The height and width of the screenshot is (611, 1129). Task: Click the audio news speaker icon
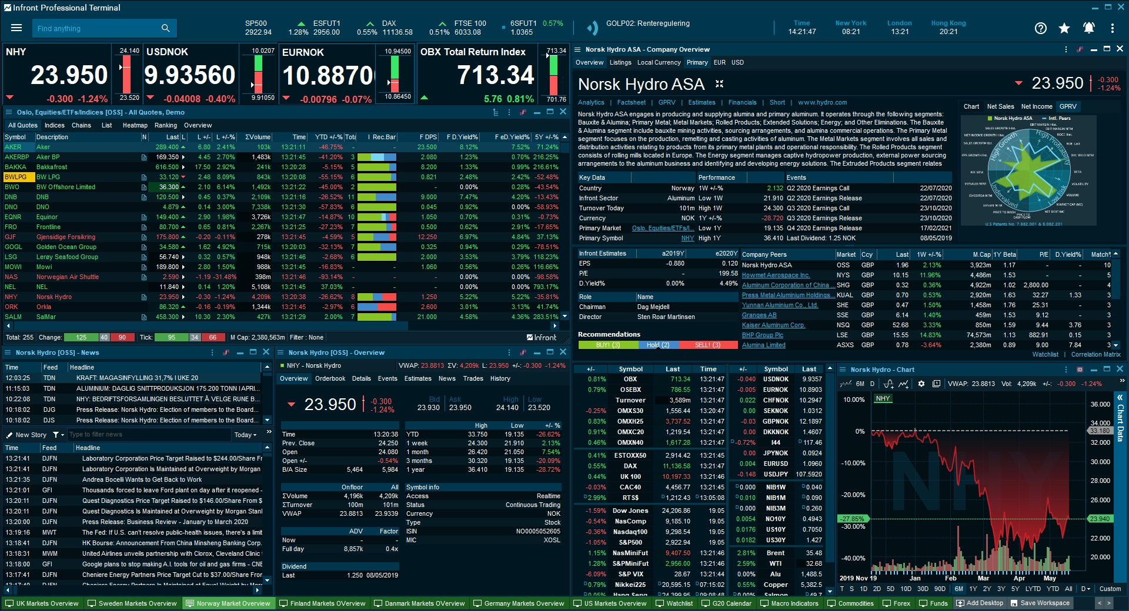[x=592, y=28]
